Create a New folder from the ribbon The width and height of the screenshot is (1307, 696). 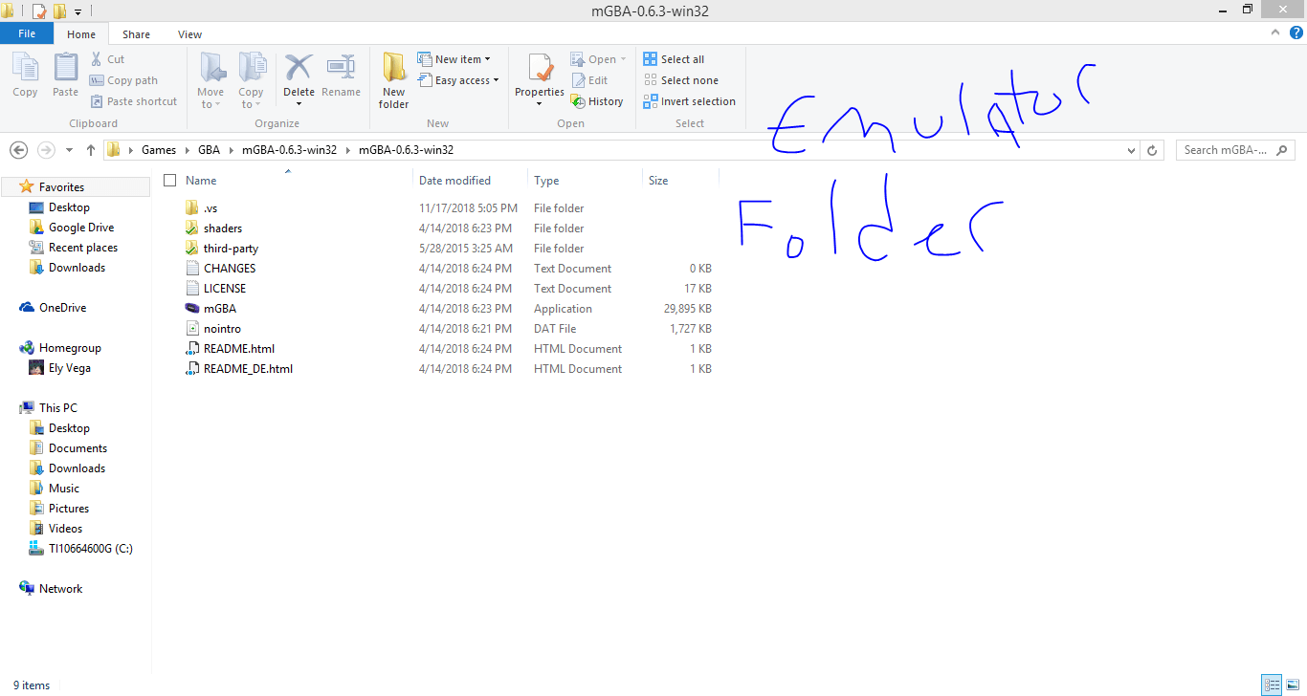tap(393, 80)
